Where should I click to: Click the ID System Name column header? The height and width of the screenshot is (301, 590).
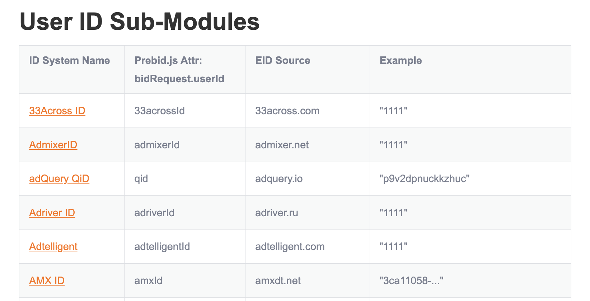pyautogui.click(x=70, y=60)
